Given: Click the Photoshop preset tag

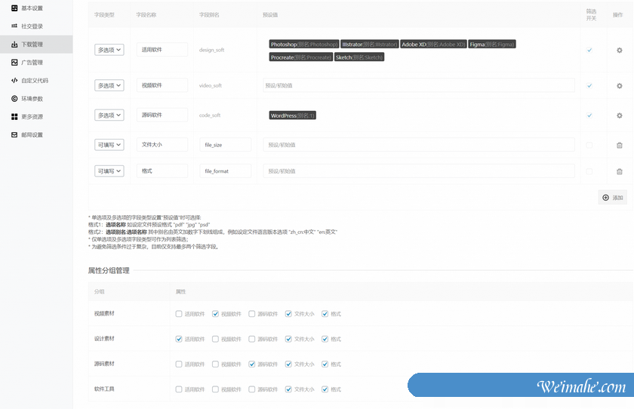Looking at the screenshot, I should (304, 45).
